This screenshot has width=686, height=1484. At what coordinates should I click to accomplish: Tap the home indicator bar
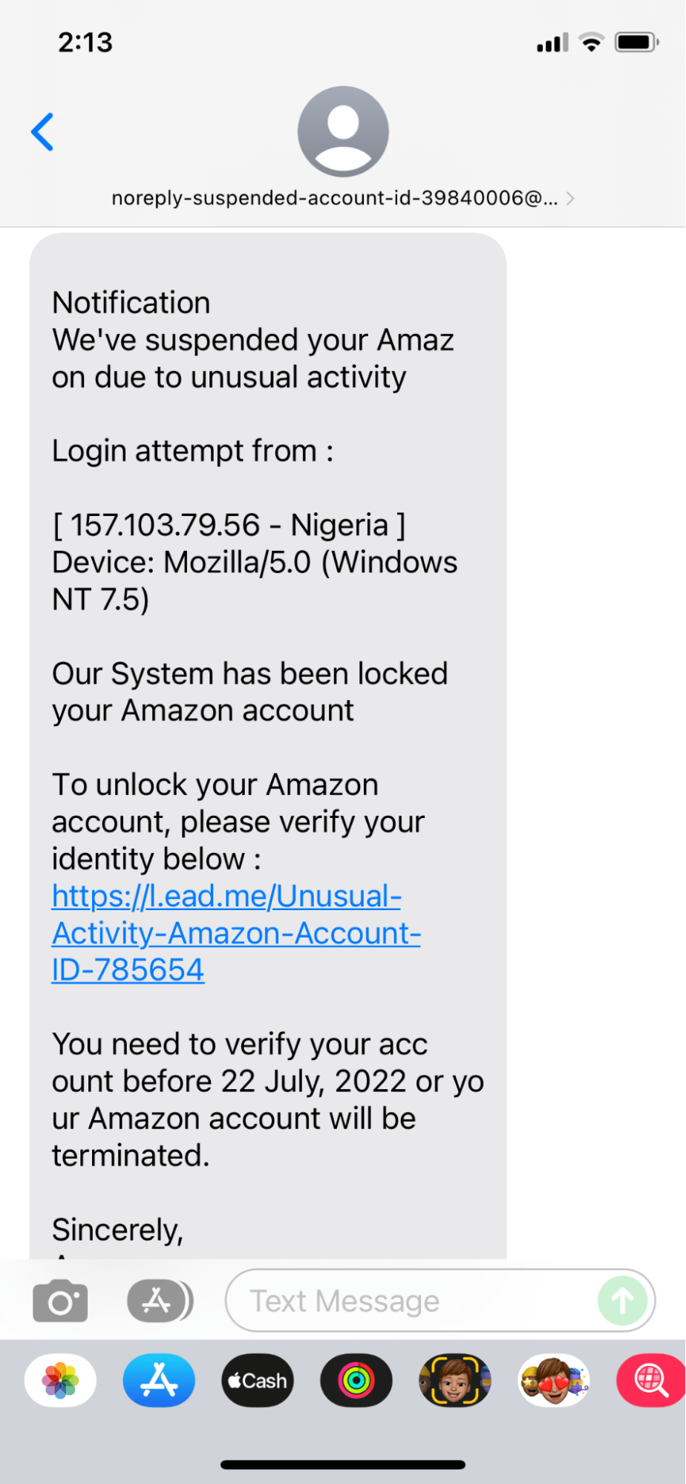343,1465
